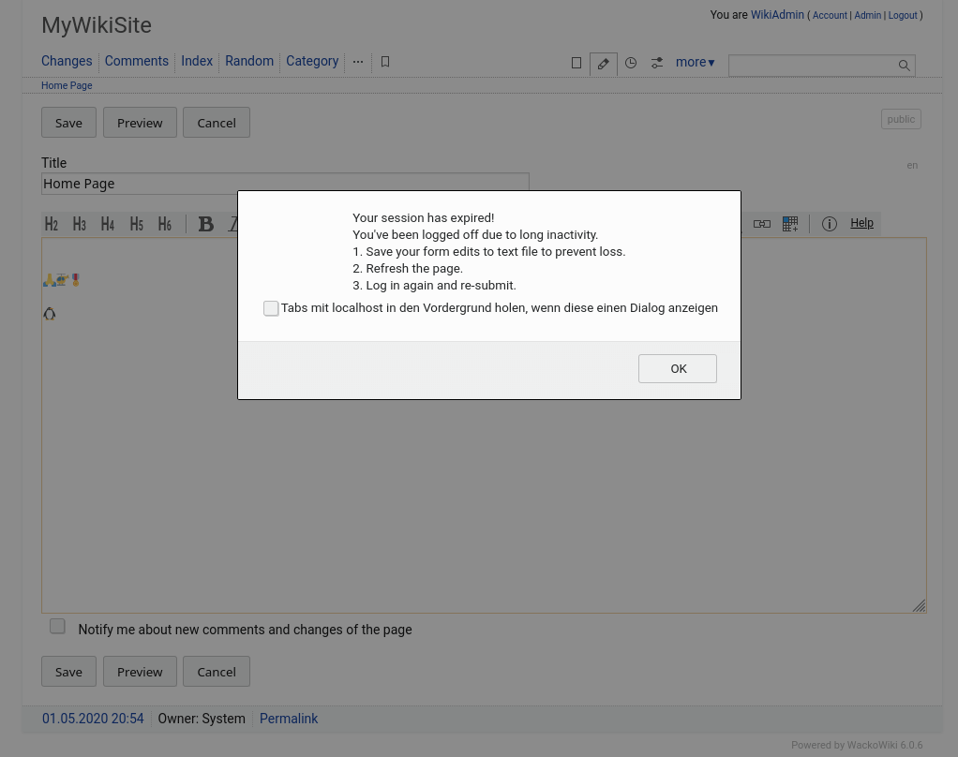
Task: Toggle bold formatting in editor toolbar
Action: 206,224
